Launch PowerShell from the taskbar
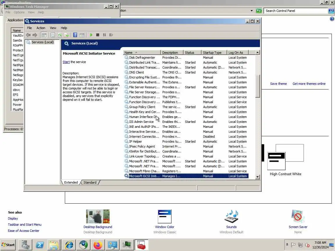The image size is (335, 251). pos(40,245)
